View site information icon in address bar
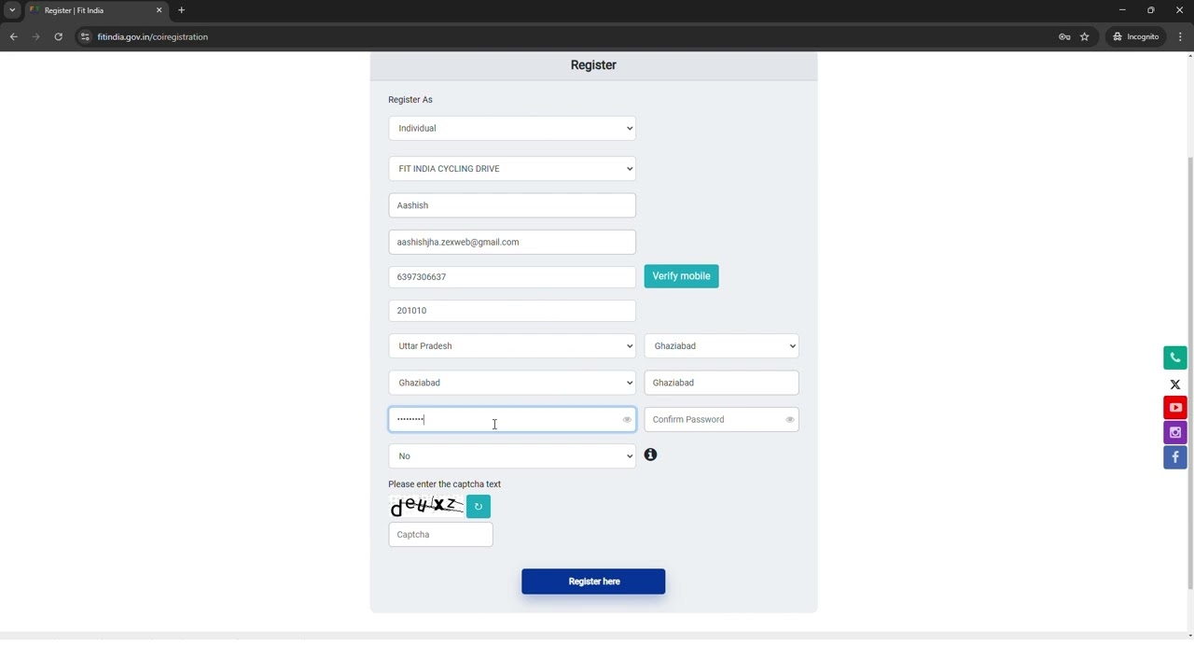This screenshot has width=1194, height=672. coord(85,36)
